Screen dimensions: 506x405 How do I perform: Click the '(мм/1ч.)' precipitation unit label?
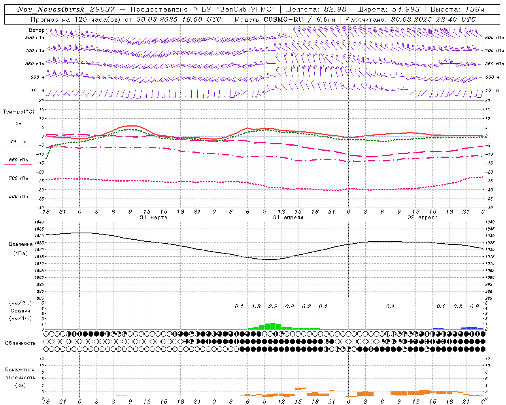pos(20,318)
